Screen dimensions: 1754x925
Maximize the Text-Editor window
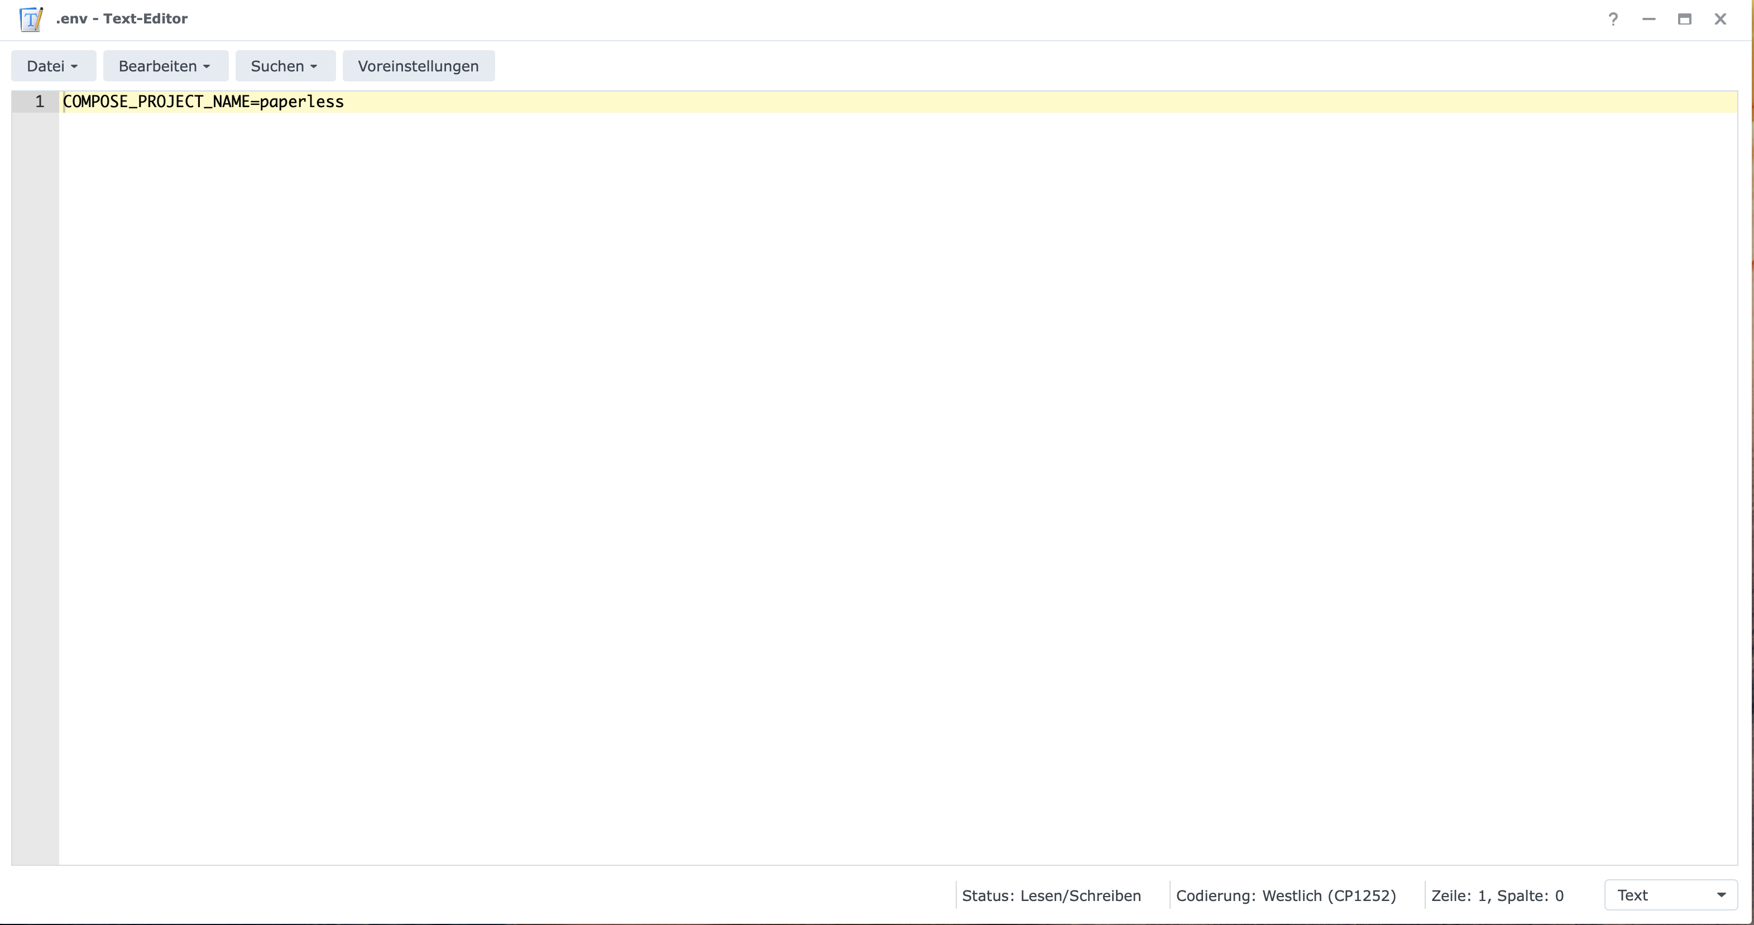click(x=1685, y=19)
